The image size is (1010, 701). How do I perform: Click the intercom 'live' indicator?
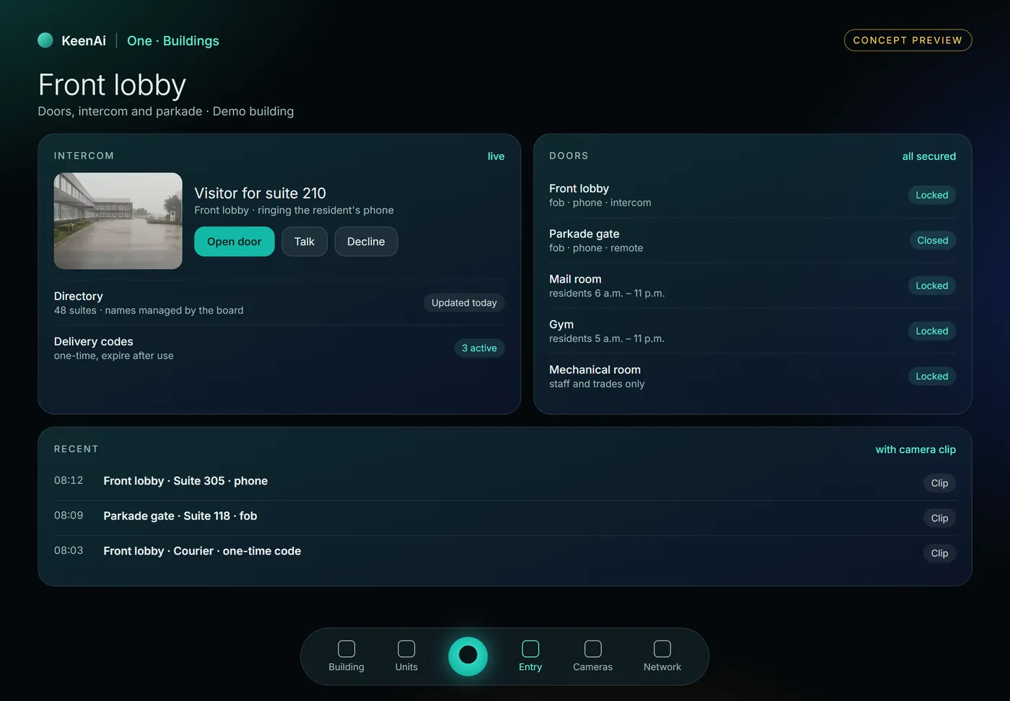496,156
